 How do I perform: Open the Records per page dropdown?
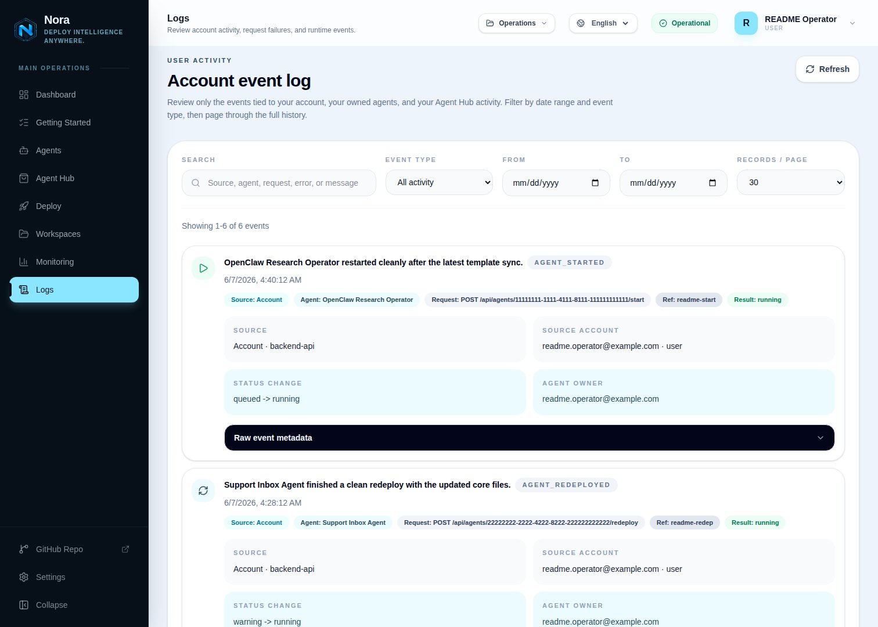point(791,182)
